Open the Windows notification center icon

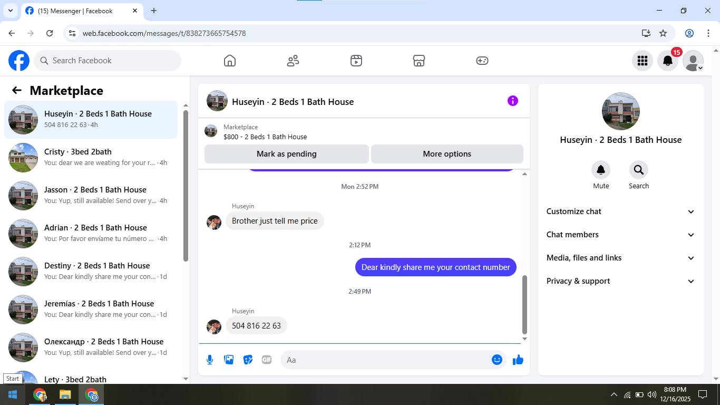pyautogui.click(x=703, y=394)
